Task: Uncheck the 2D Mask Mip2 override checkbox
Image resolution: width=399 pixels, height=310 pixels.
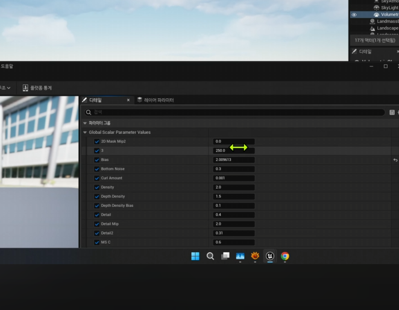Action: [96, 142]
